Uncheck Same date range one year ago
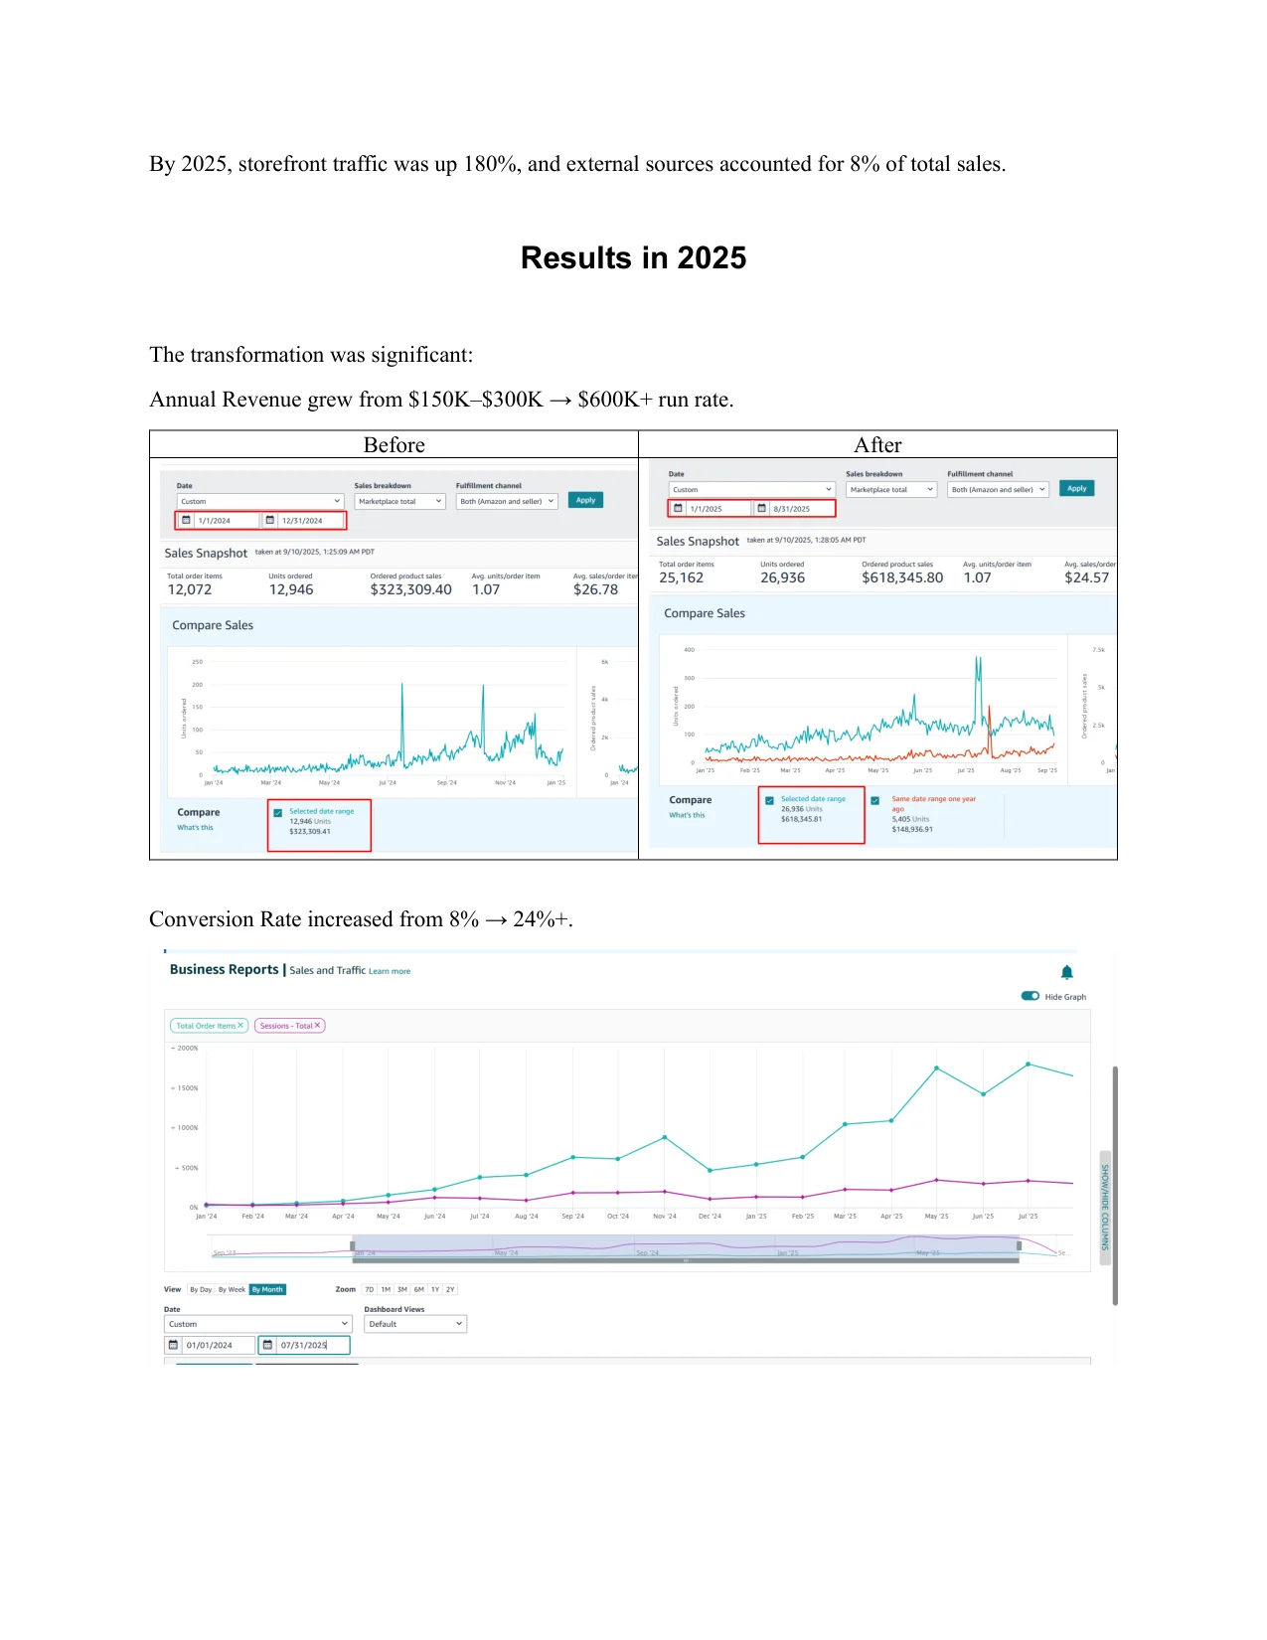 pyautogui.click(x=874, y=800)
